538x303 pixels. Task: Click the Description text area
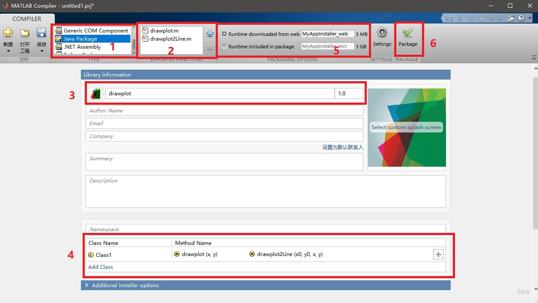point(265,191)
